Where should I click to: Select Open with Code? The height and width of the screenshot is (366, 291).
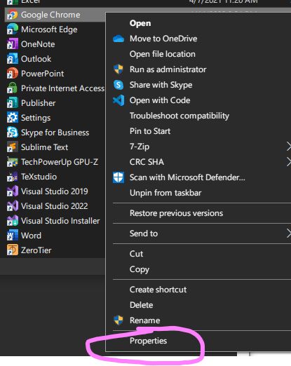[160, 100]
